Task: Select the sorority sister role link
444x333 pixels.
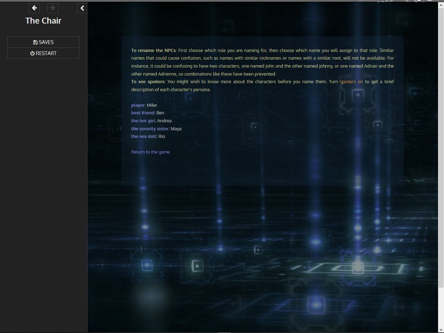Action: 150,129
